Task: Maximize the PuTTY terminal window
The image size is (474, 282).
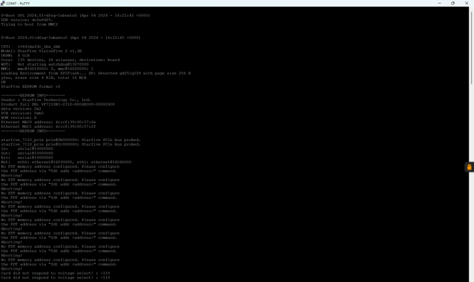Action: coord(453,3)
